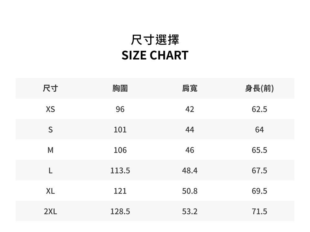Image resolution: width=310 pixels, height=232 pixels.
Task: Click chest value 96 for XS
Action: point(120,109)
